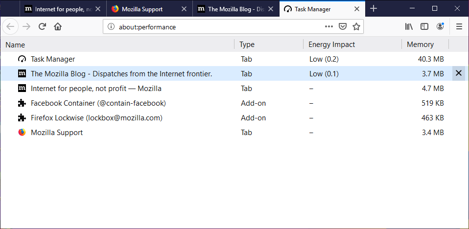Bookmark this page with star icon
Image resolution: width=469 pixels, height=229 pixels.
click(356, 26)
